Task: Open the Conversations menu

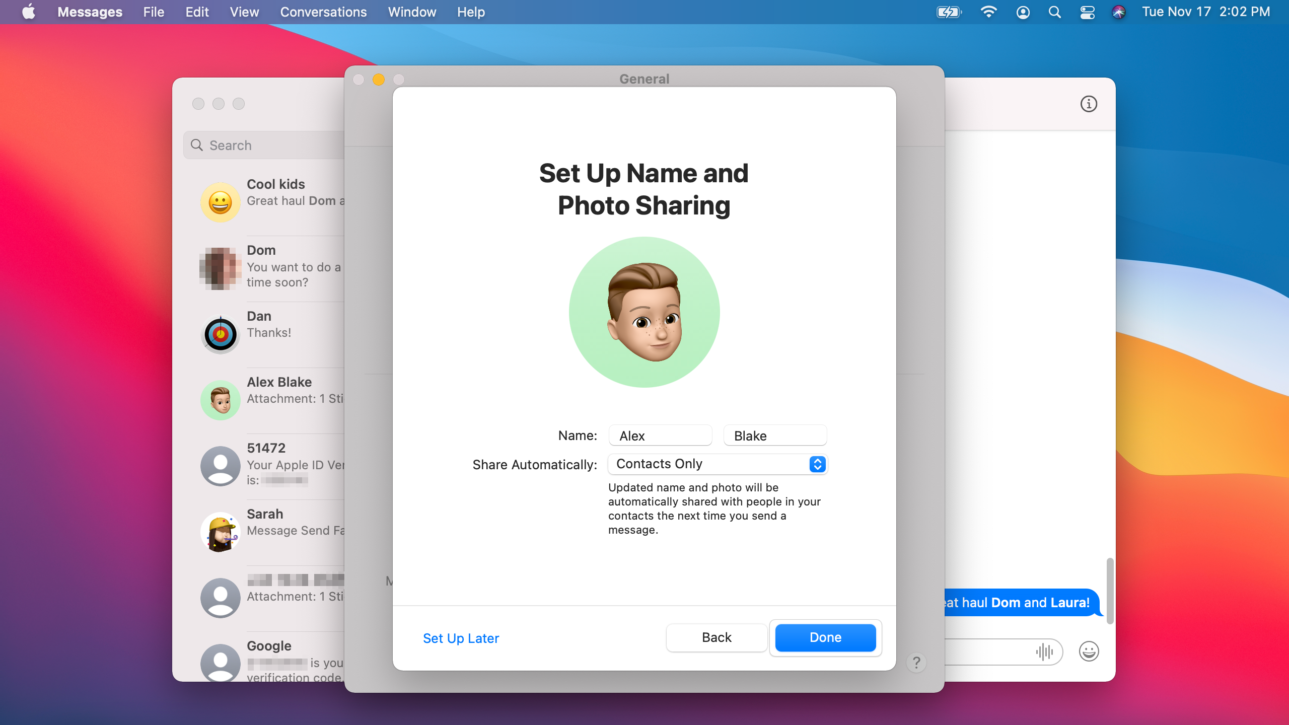Action: coord(323,12)
